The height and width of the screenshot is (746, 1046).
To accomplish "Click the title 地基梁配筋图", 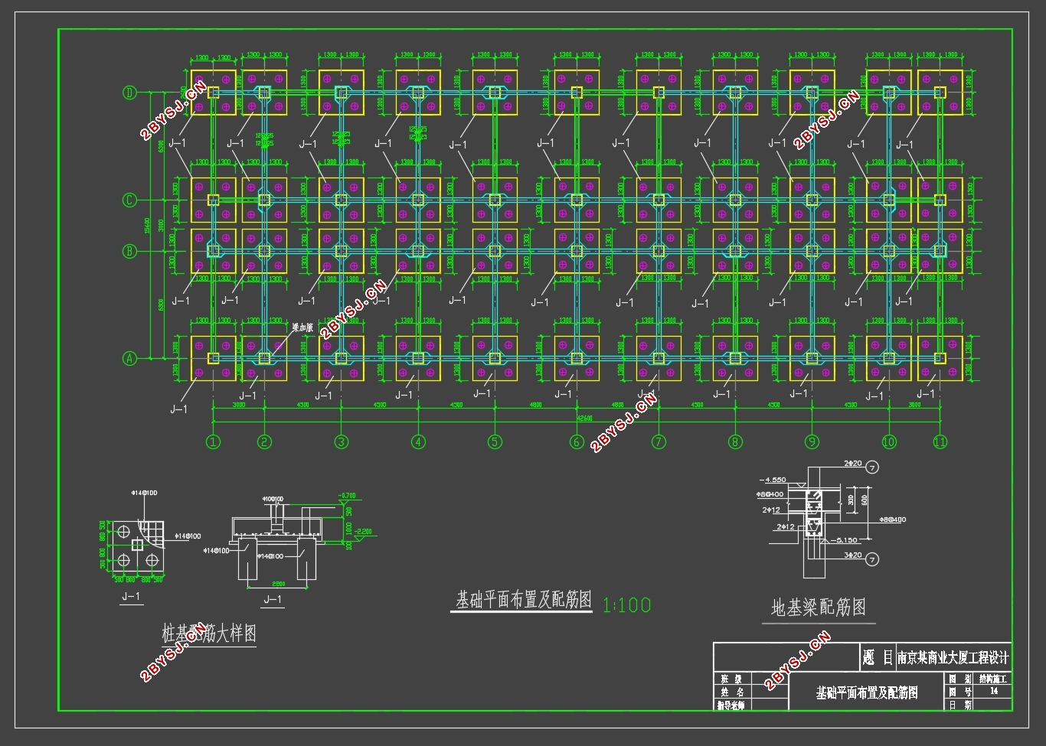I will click(819, 608).
